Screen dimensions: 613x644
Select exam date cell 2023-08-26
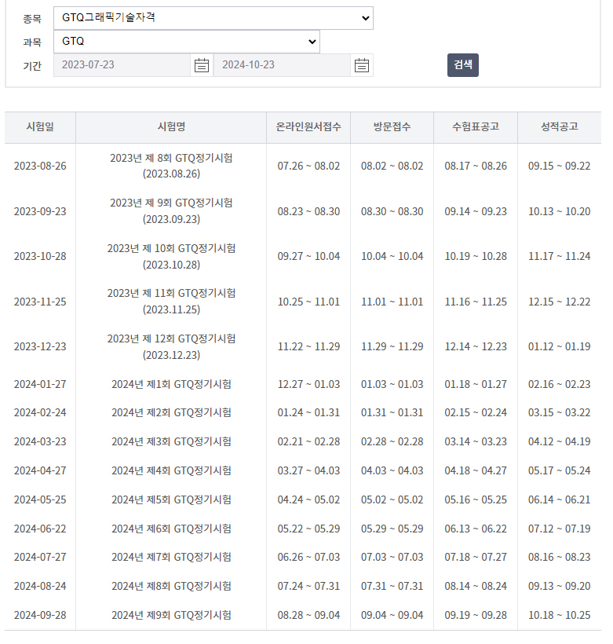coord(40,166)
